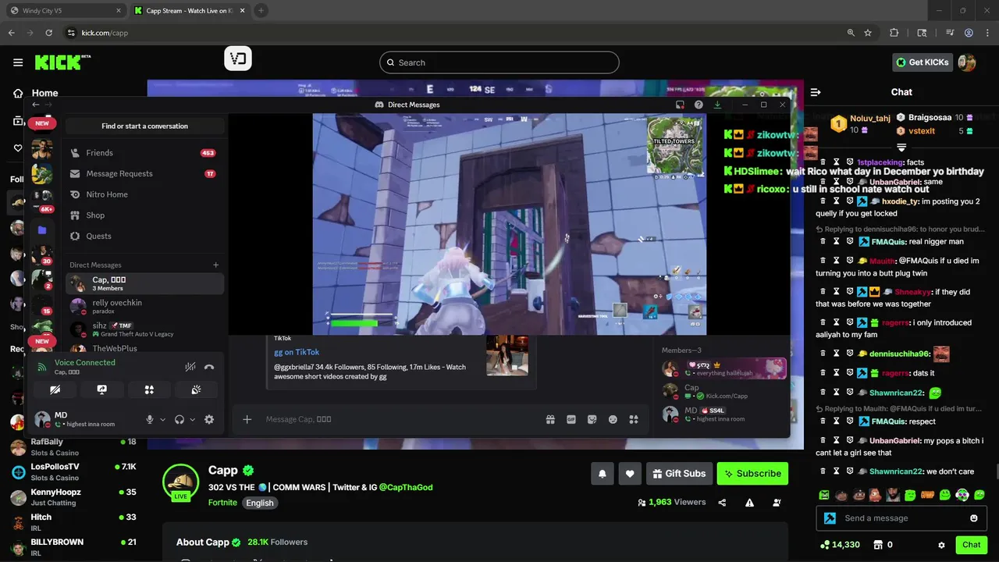Collapse the Chat panel with arrow icon
Image resolution: width=999 pixels, height=562 pixels.
point(816,92)
